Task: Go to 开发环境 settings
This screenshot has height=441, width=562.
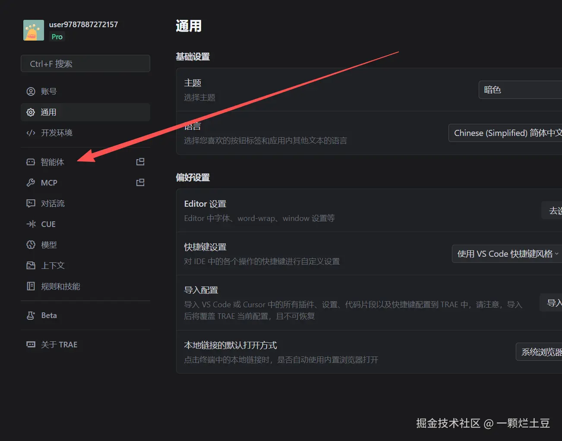Action: pyautogui.click(x=85, y=133)
